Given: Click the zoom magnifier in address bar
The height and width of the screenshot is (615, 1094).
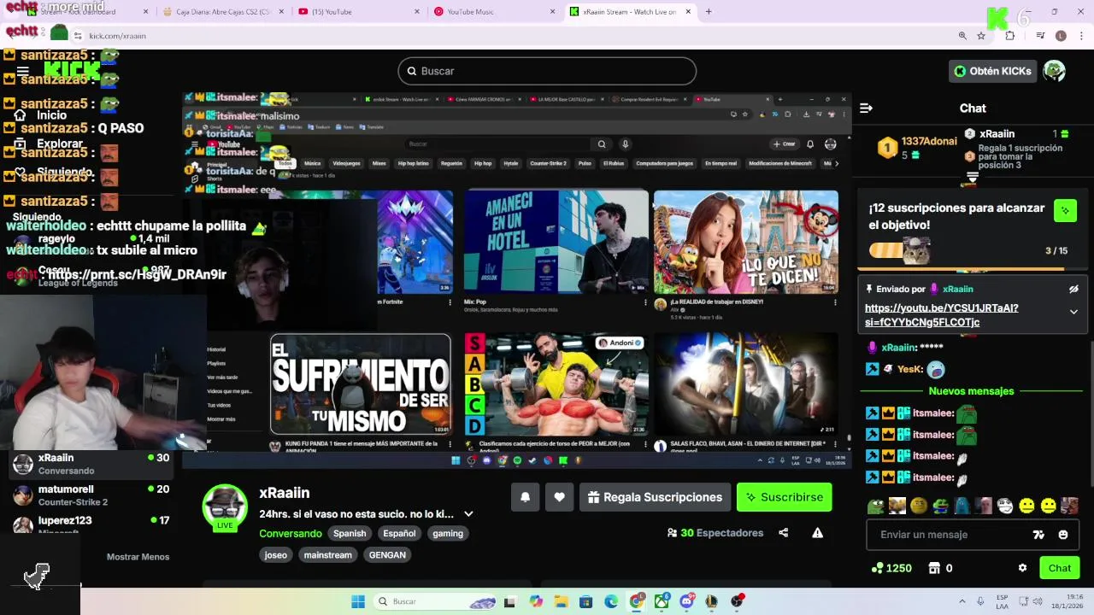Looking at the screenshot, I should click(x=962, y=36).
